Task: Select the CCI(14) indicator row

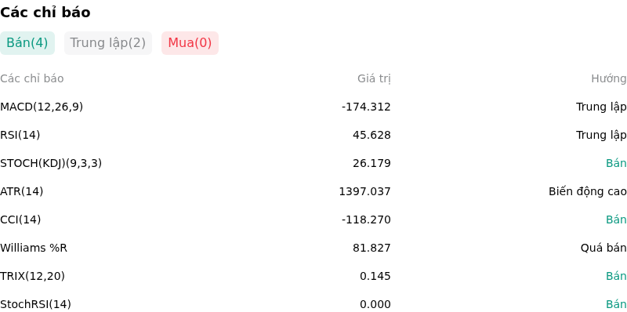Action: pos(313,219)
